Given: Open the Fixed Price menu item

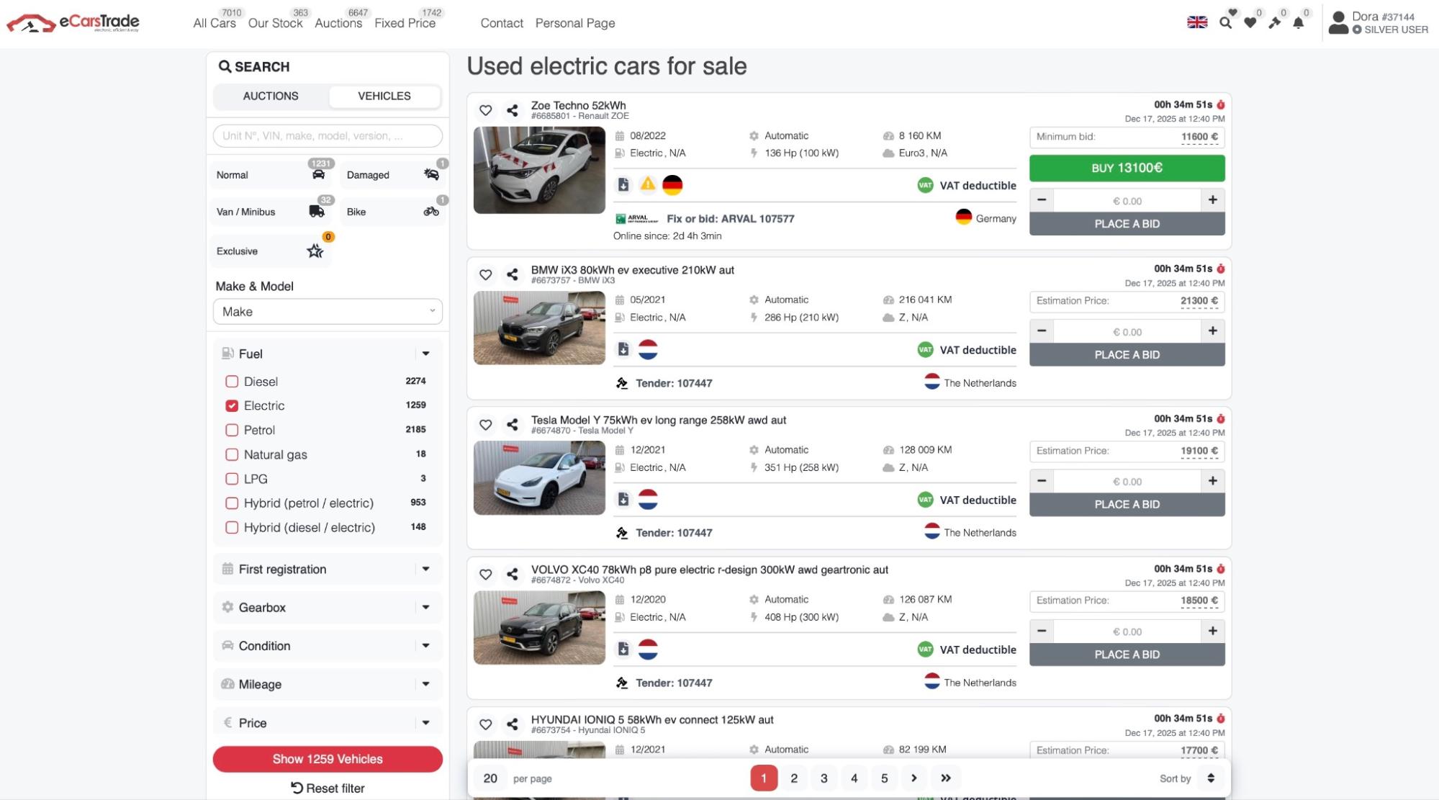Looking at the screenshot, I should (405, 23).
